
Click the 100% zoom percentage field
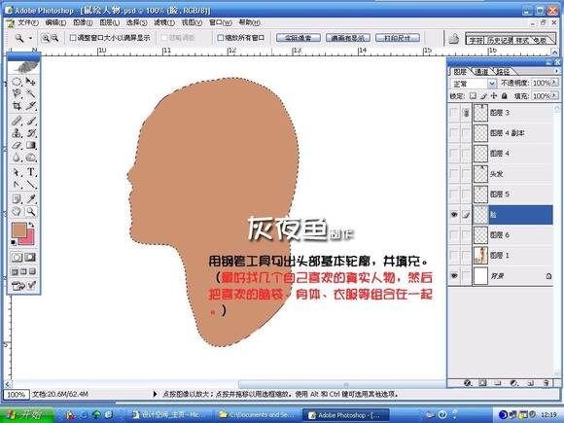(17, 394)
